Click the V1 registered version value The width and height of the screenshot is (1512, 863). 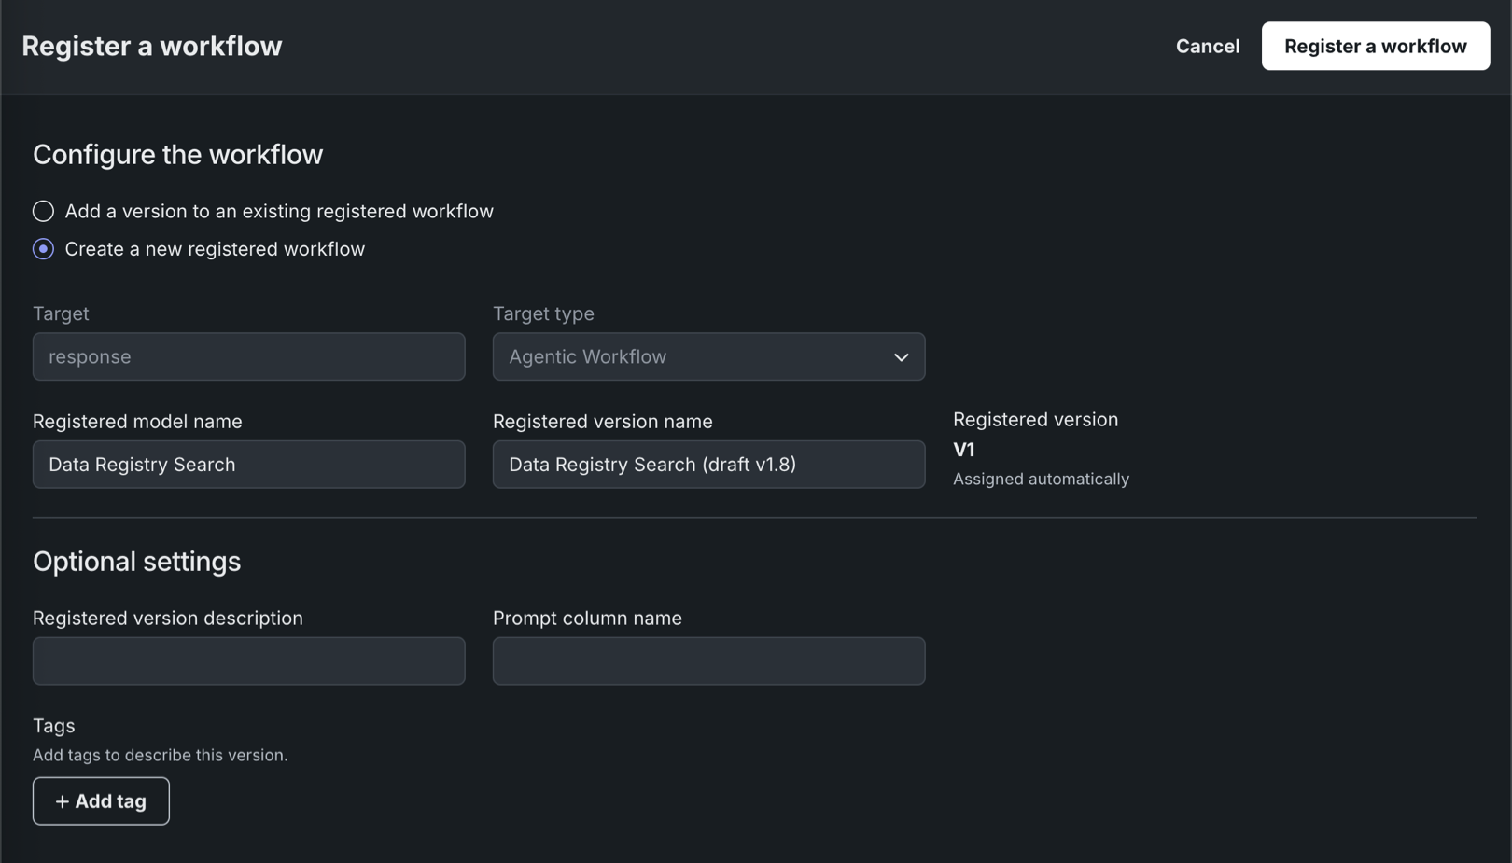click(x=964, y=450)
